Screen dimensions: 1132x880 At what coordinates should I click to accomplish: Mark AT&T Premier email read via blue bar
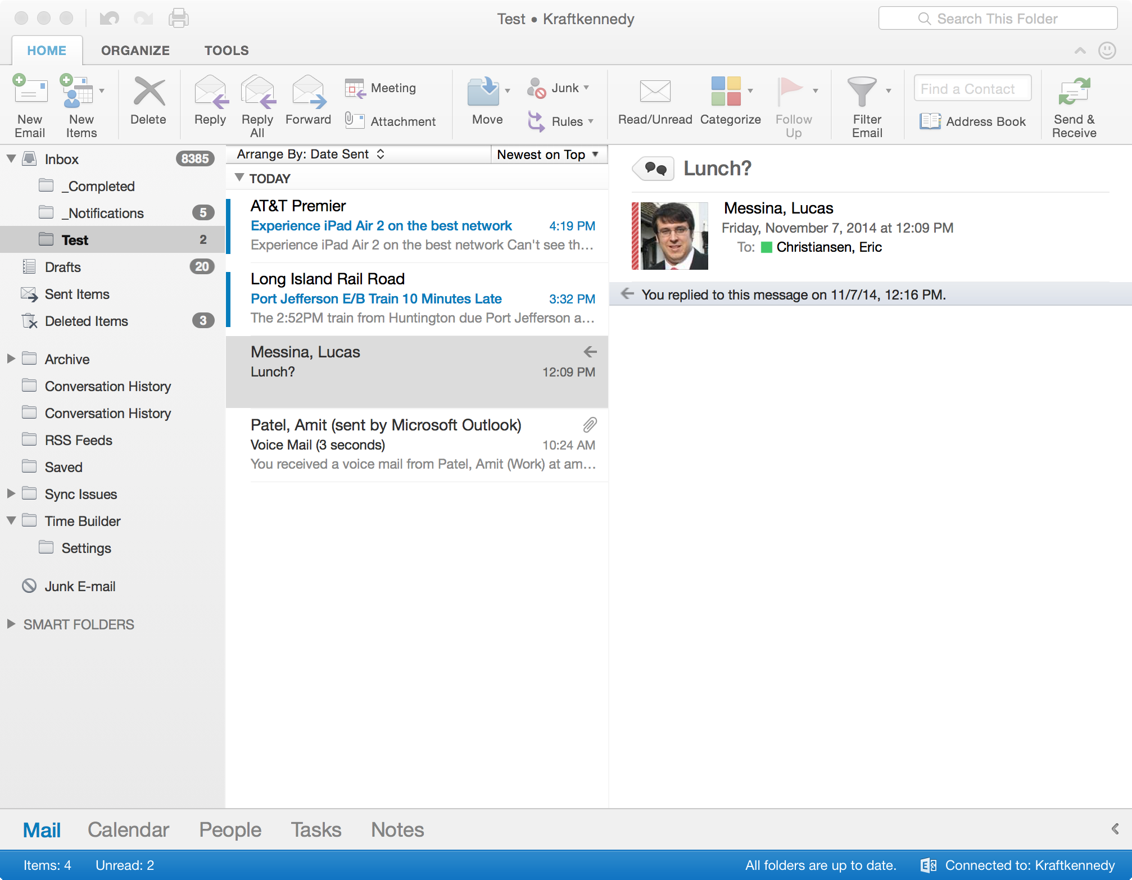point(228,225)
